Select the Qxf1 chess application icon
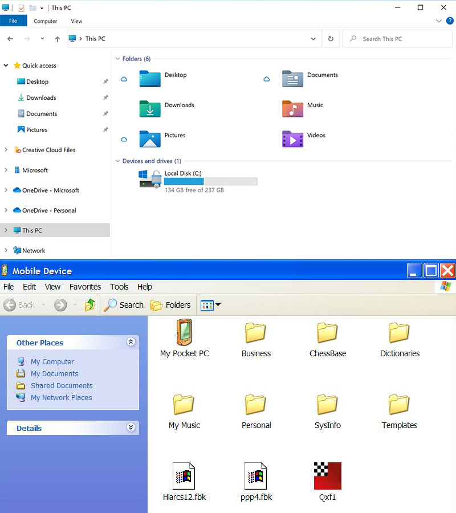Viewport: 456px width, 513px height. point(327,476)
